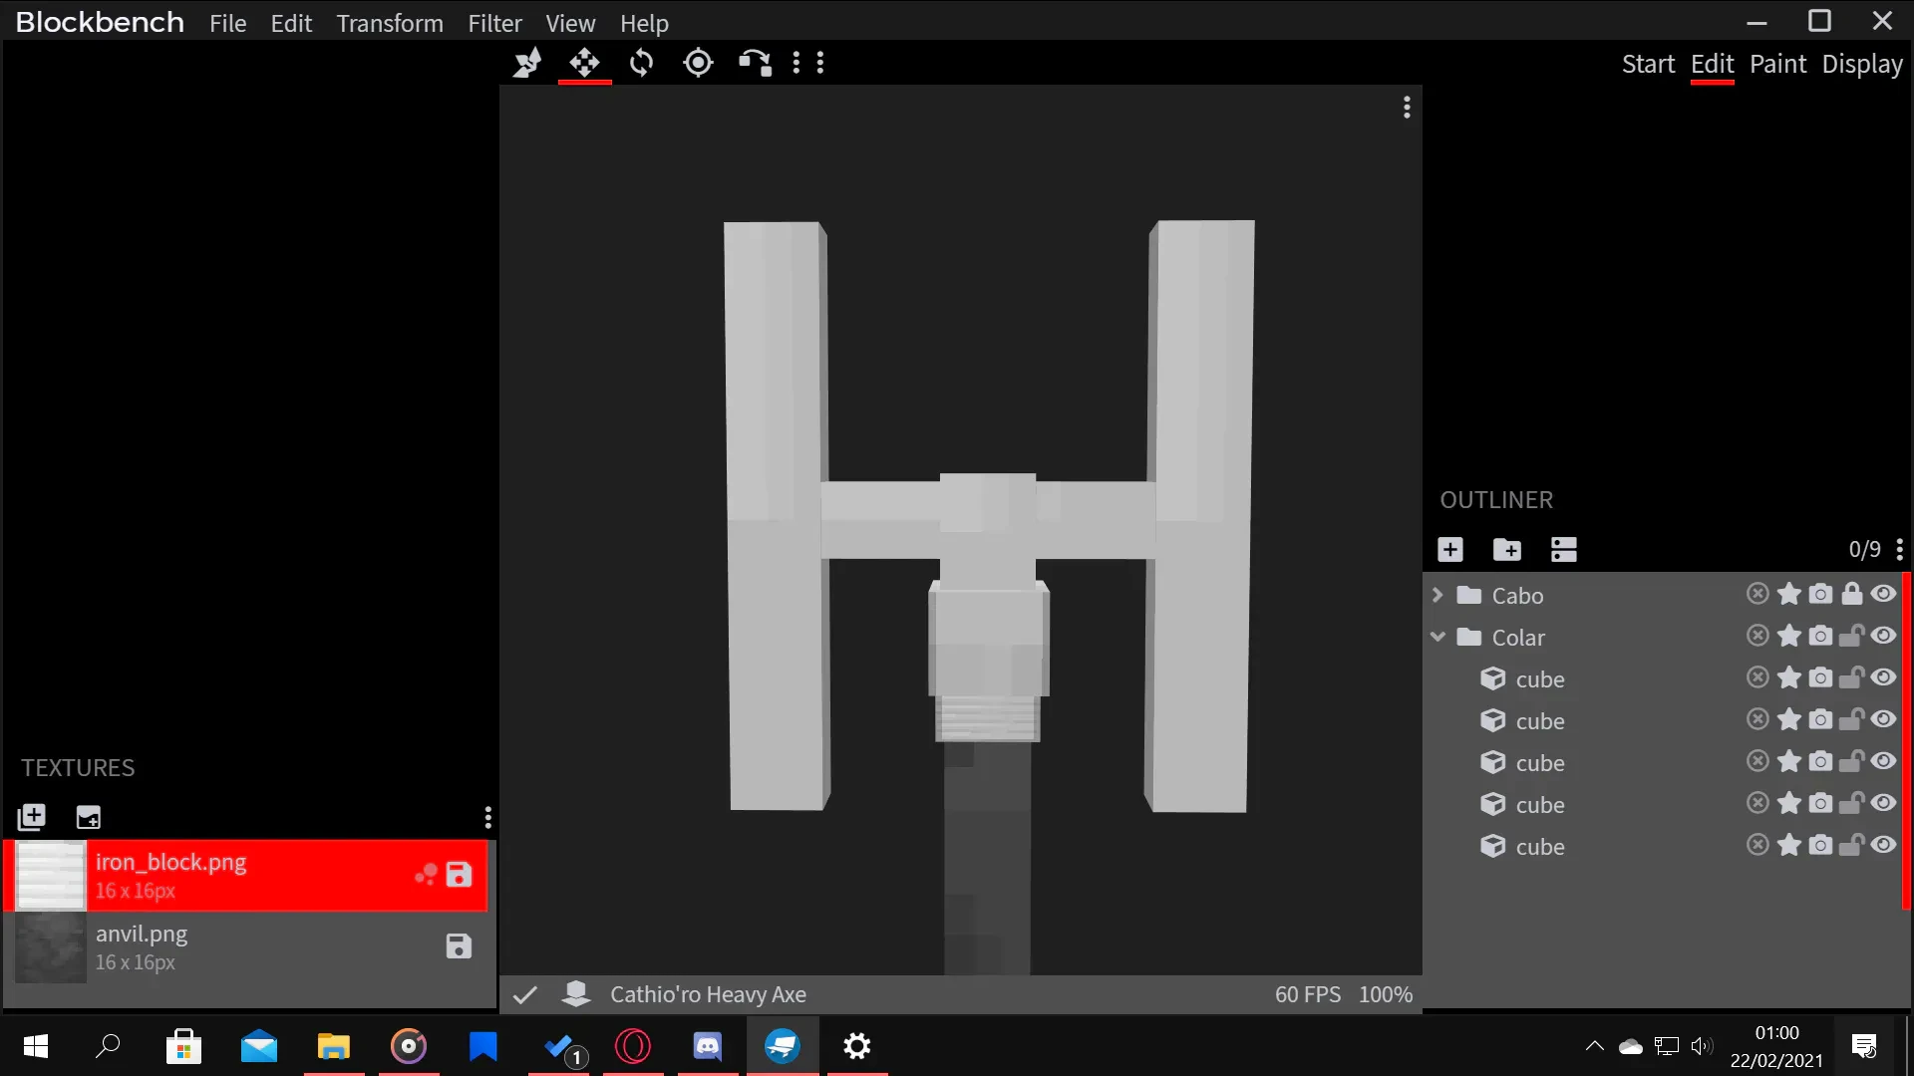Unlock the Cabo group
Image resolution: width=1914 pixels, height=1076 pixels.
coord(1852,594)
